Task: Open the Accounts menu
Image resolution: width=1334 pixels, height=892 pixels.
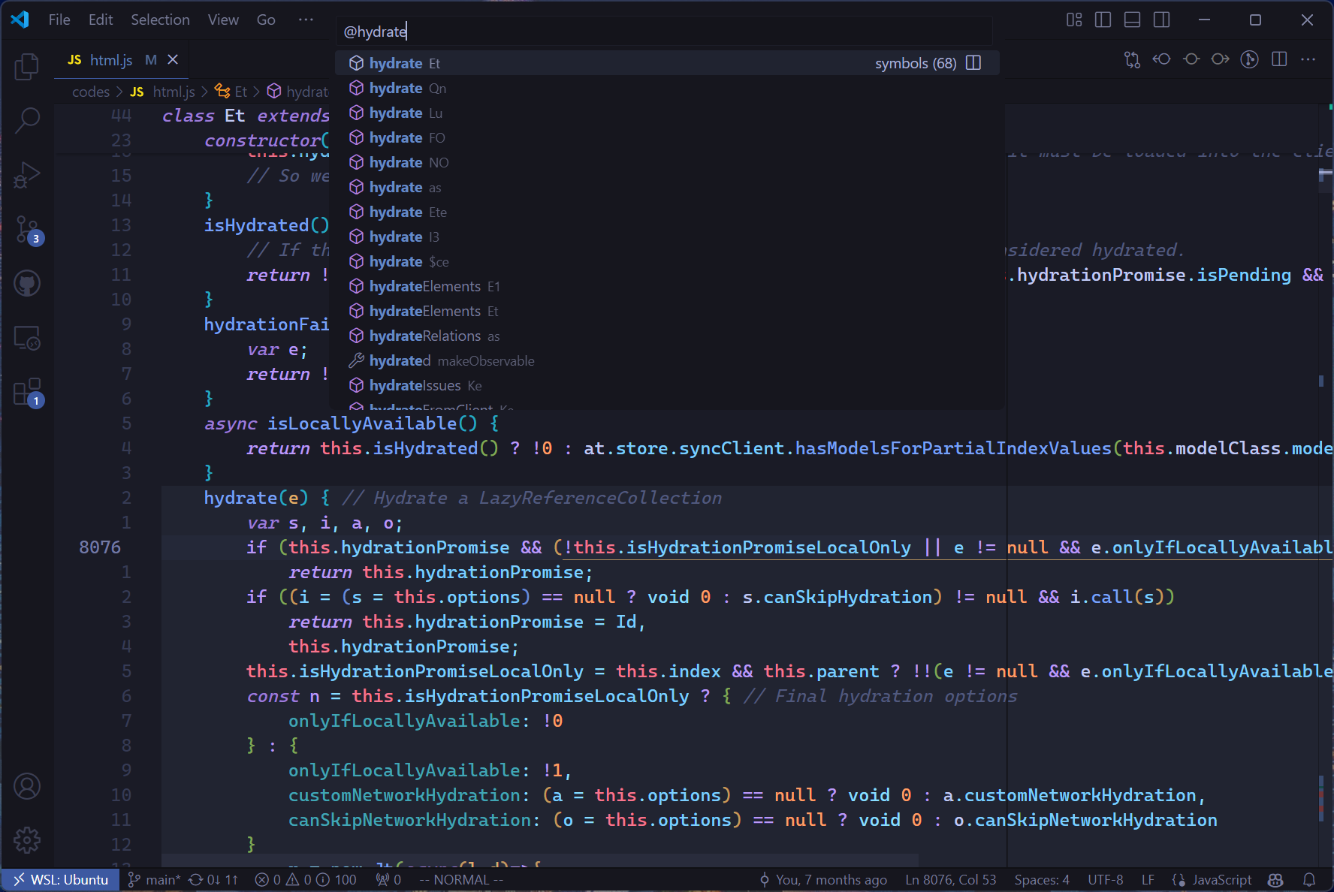Action: [27, 786]
